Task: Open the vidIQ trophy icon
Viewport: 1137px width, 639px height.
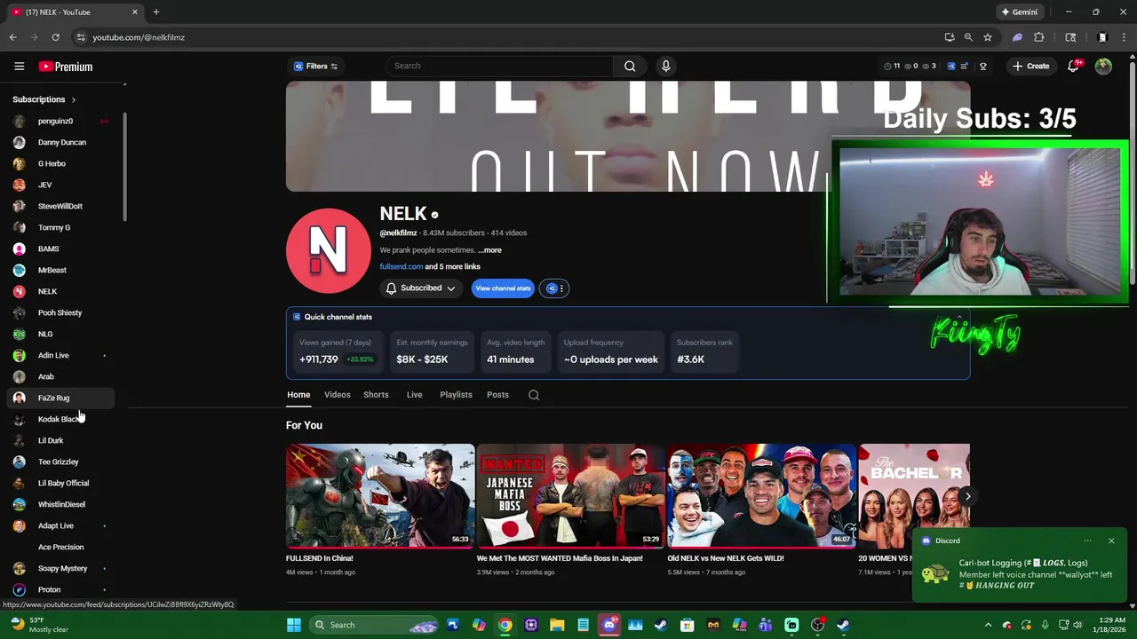Action: [982, 67]
